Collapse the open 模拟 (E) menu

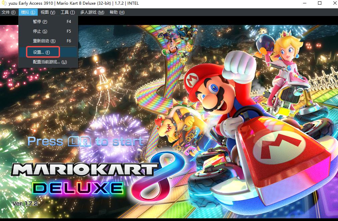(x=28, y=12)
